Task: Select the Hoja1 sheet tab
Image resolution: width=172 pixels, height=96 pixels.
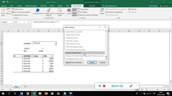Action: [x=16, y=86]
